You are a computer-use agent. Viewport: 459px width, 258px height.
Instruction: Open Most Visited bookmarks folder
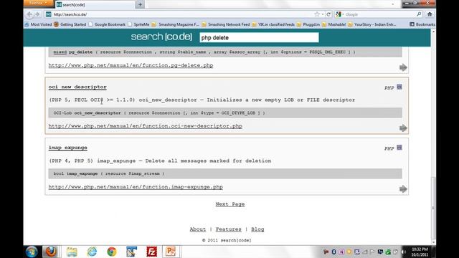(x=38, y=24)
